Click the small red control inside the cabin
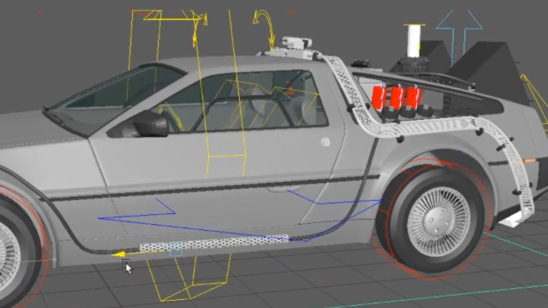The height and width of the screenshot is (308, 548). 291,92
